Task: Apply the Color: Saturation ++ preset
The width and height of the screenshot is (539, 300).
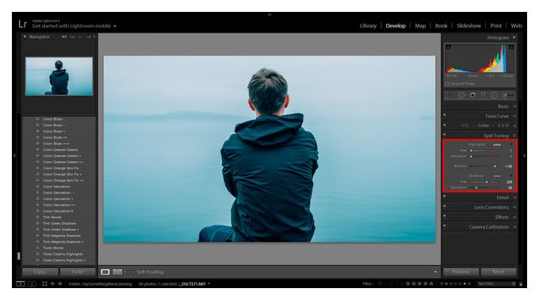Action: 59,205
